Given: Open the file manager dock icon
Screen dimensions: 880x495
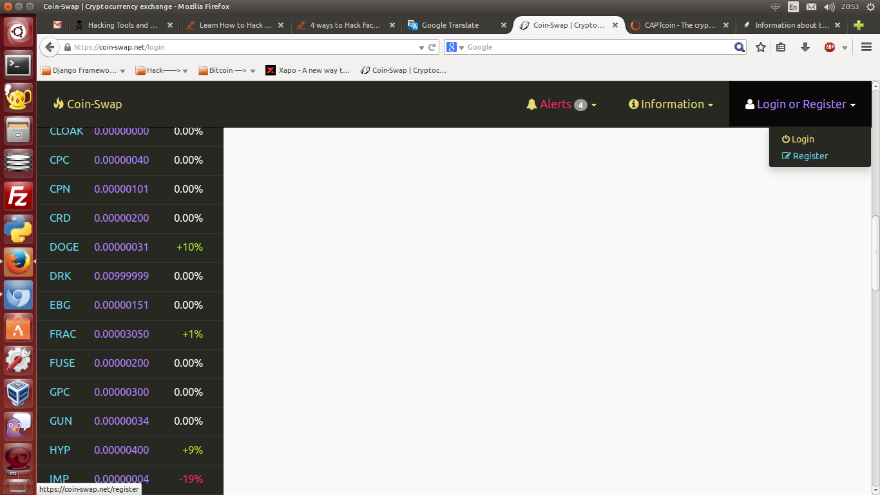Looking at the screenshot, I should 18,131.
